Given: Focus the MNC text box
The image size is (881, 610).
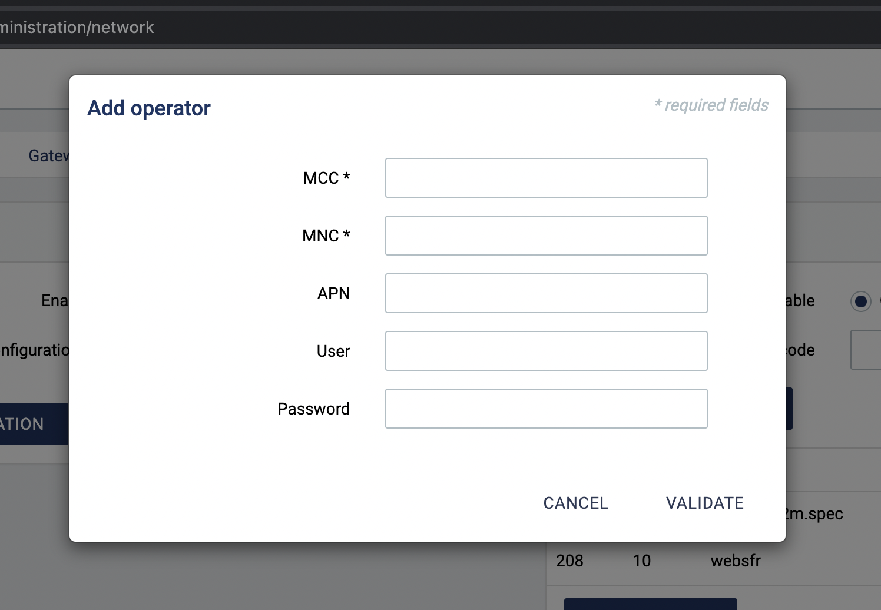Looking at the screenshot, I should [546, 236].
